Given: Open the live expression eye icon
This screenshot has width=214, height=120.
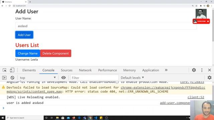Looking at the screenshot, I should 64,78.
